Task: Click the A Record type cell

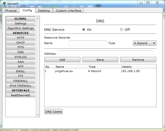Action: coord(94,71)
